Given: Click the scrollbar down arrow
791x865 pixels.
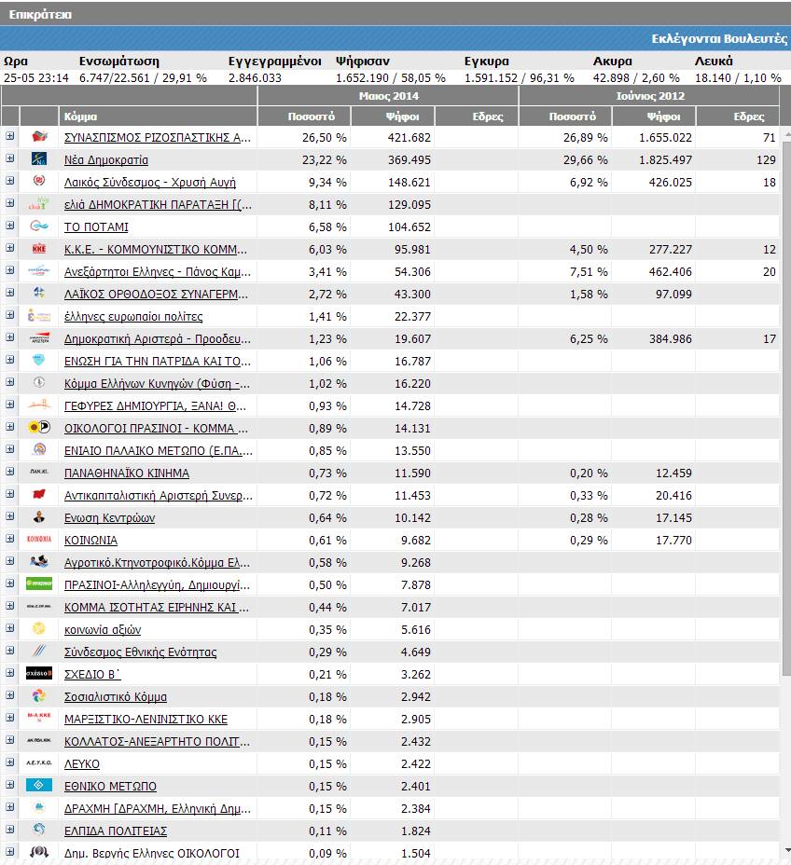Looking at the screenshot, I should [785, 850].
